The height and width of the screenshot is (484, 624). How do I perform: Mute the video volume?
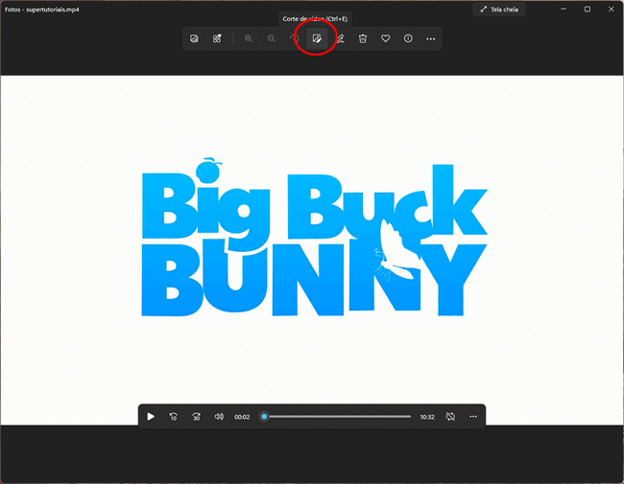(219, 417)
